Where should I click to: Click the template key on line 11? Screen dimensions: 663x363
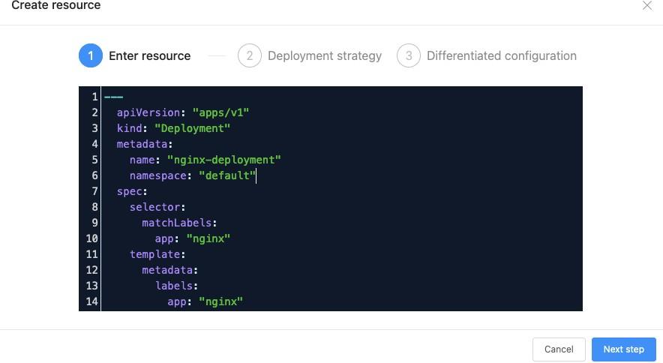tap(156, 254)
